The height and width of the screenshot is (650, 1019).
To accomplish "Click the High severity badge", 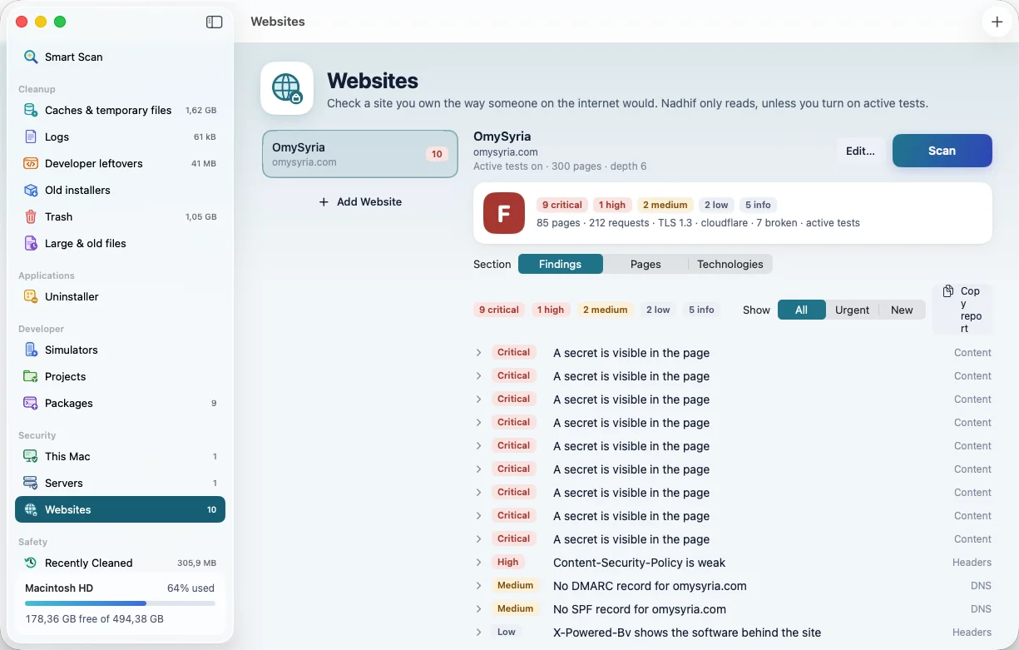I will tap(508, 563).
